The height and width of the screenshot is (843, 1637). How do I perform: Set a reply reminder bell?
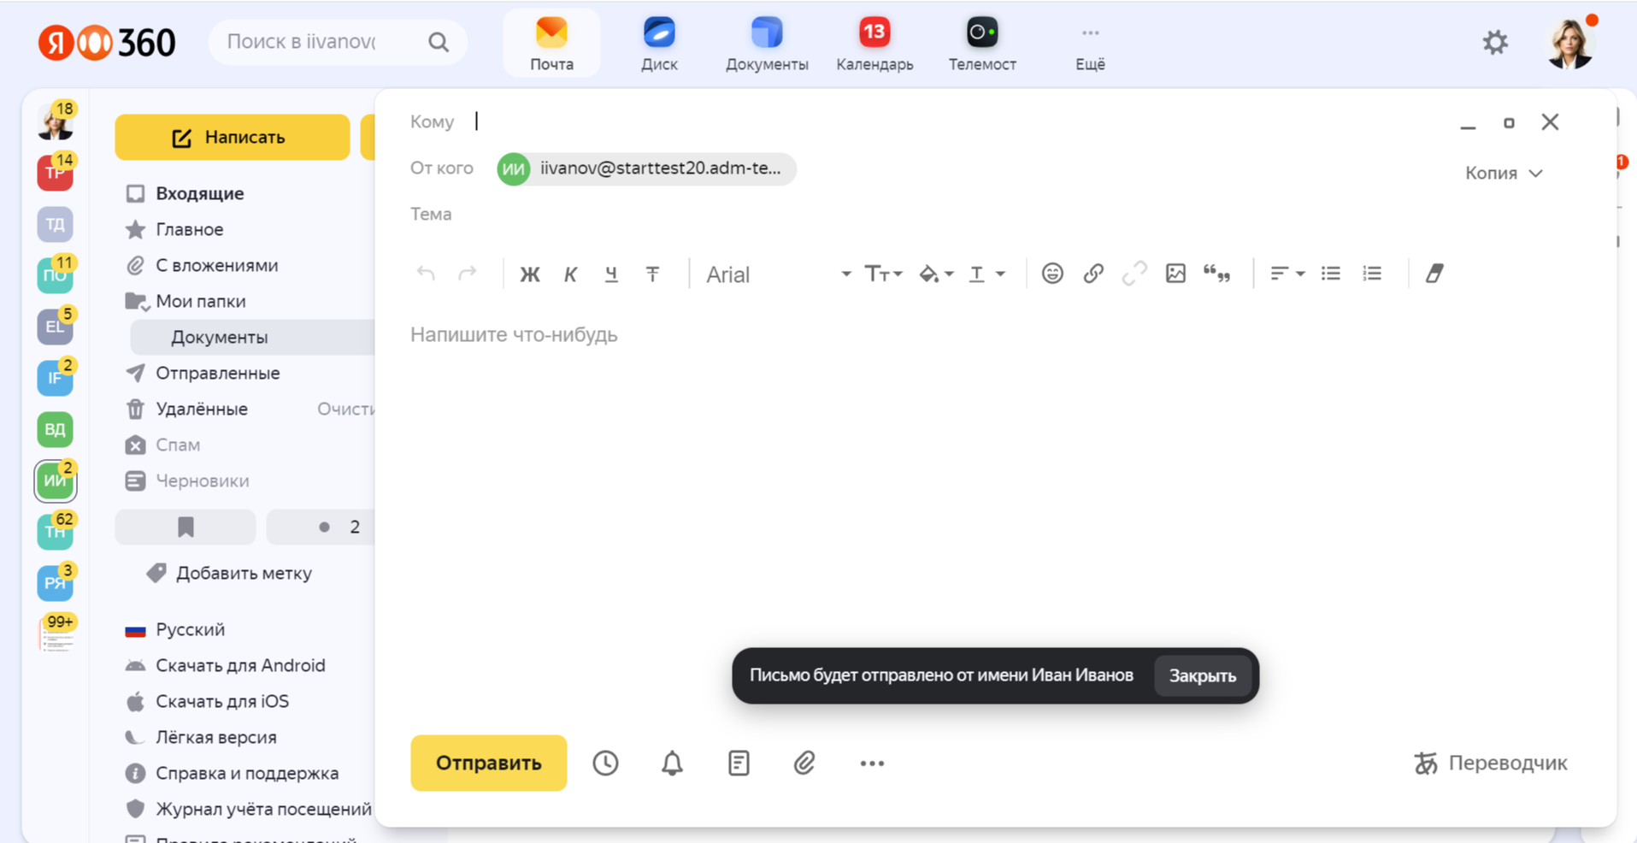point(672,763)
